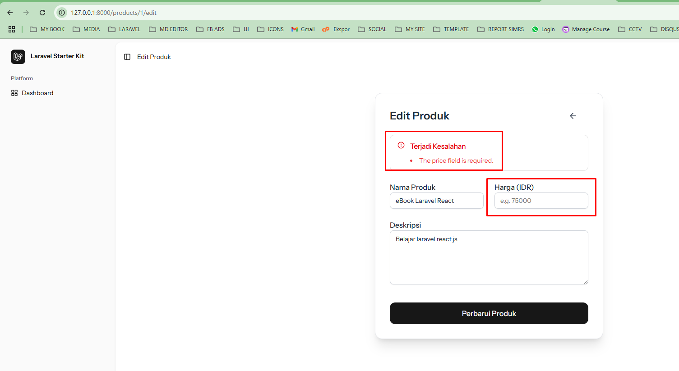Click the error alert icon beside Terjadi Kesalahan
Screen dimensions: 679x371
401,146
